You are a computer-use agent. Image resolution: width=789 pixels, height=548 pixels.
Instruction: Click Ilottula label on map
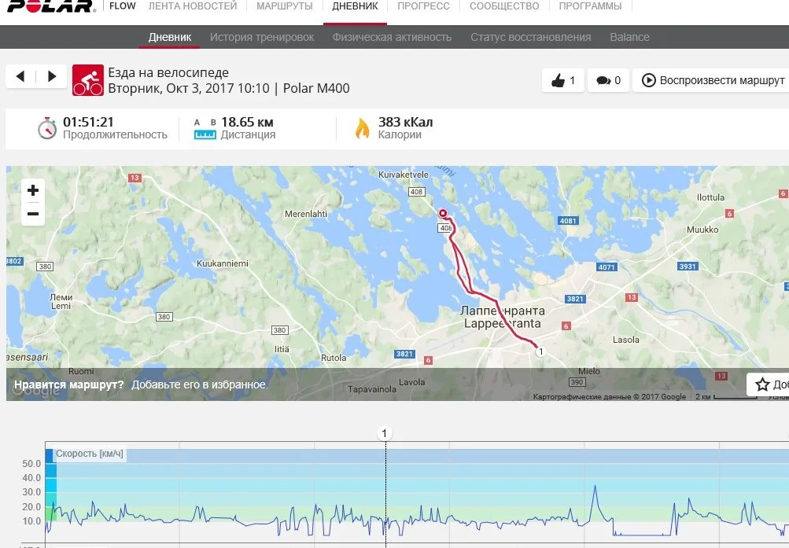[710, 197]
